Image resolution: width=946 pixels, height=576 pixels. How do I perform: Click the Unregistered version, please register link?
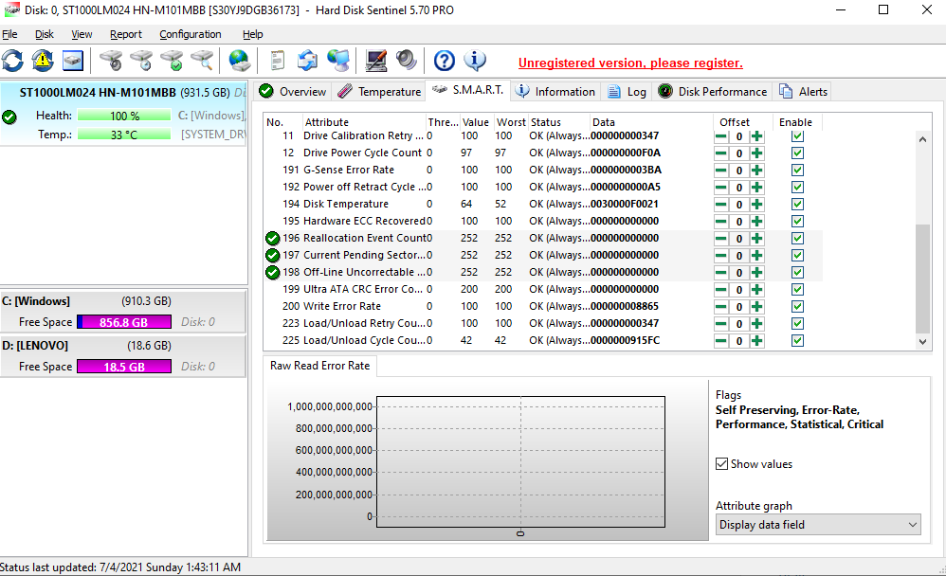coord(630,63)
